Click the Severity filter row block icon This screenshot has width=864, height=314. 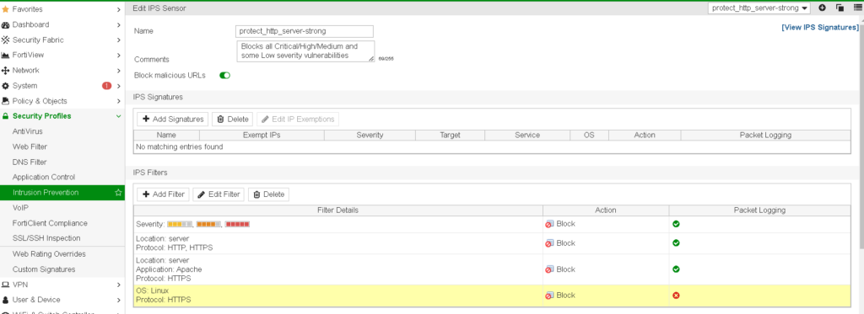[x=549, y=225]
